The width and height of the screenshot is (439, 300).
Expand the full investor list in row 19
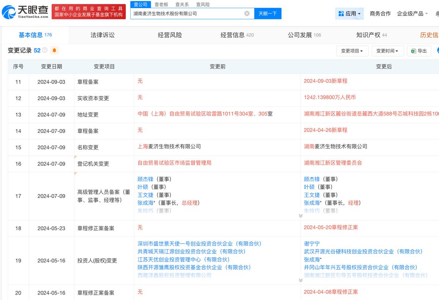point(301,280)
